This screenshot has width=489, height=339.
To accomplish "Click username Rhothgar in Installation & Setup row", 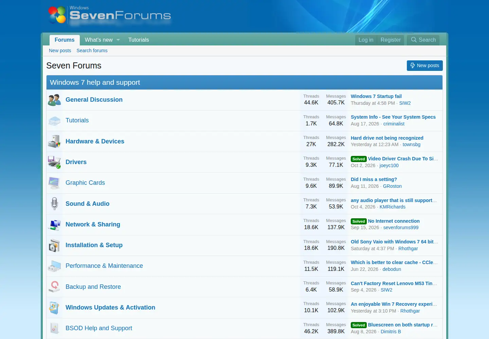I will pyautogui.click(x=408, y=248).
